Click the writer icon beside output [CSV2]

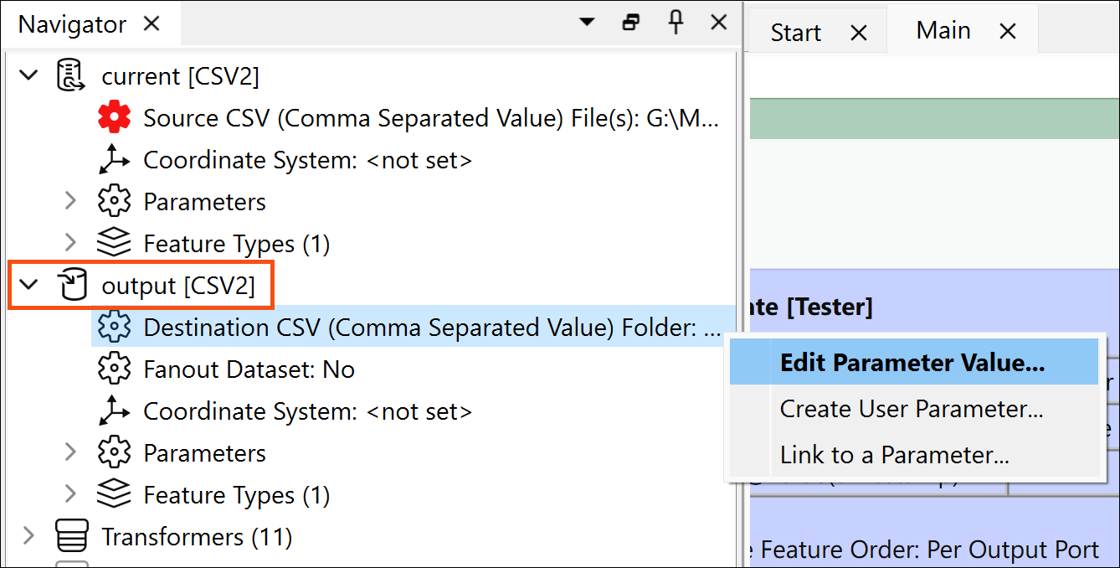click(71, 286)
